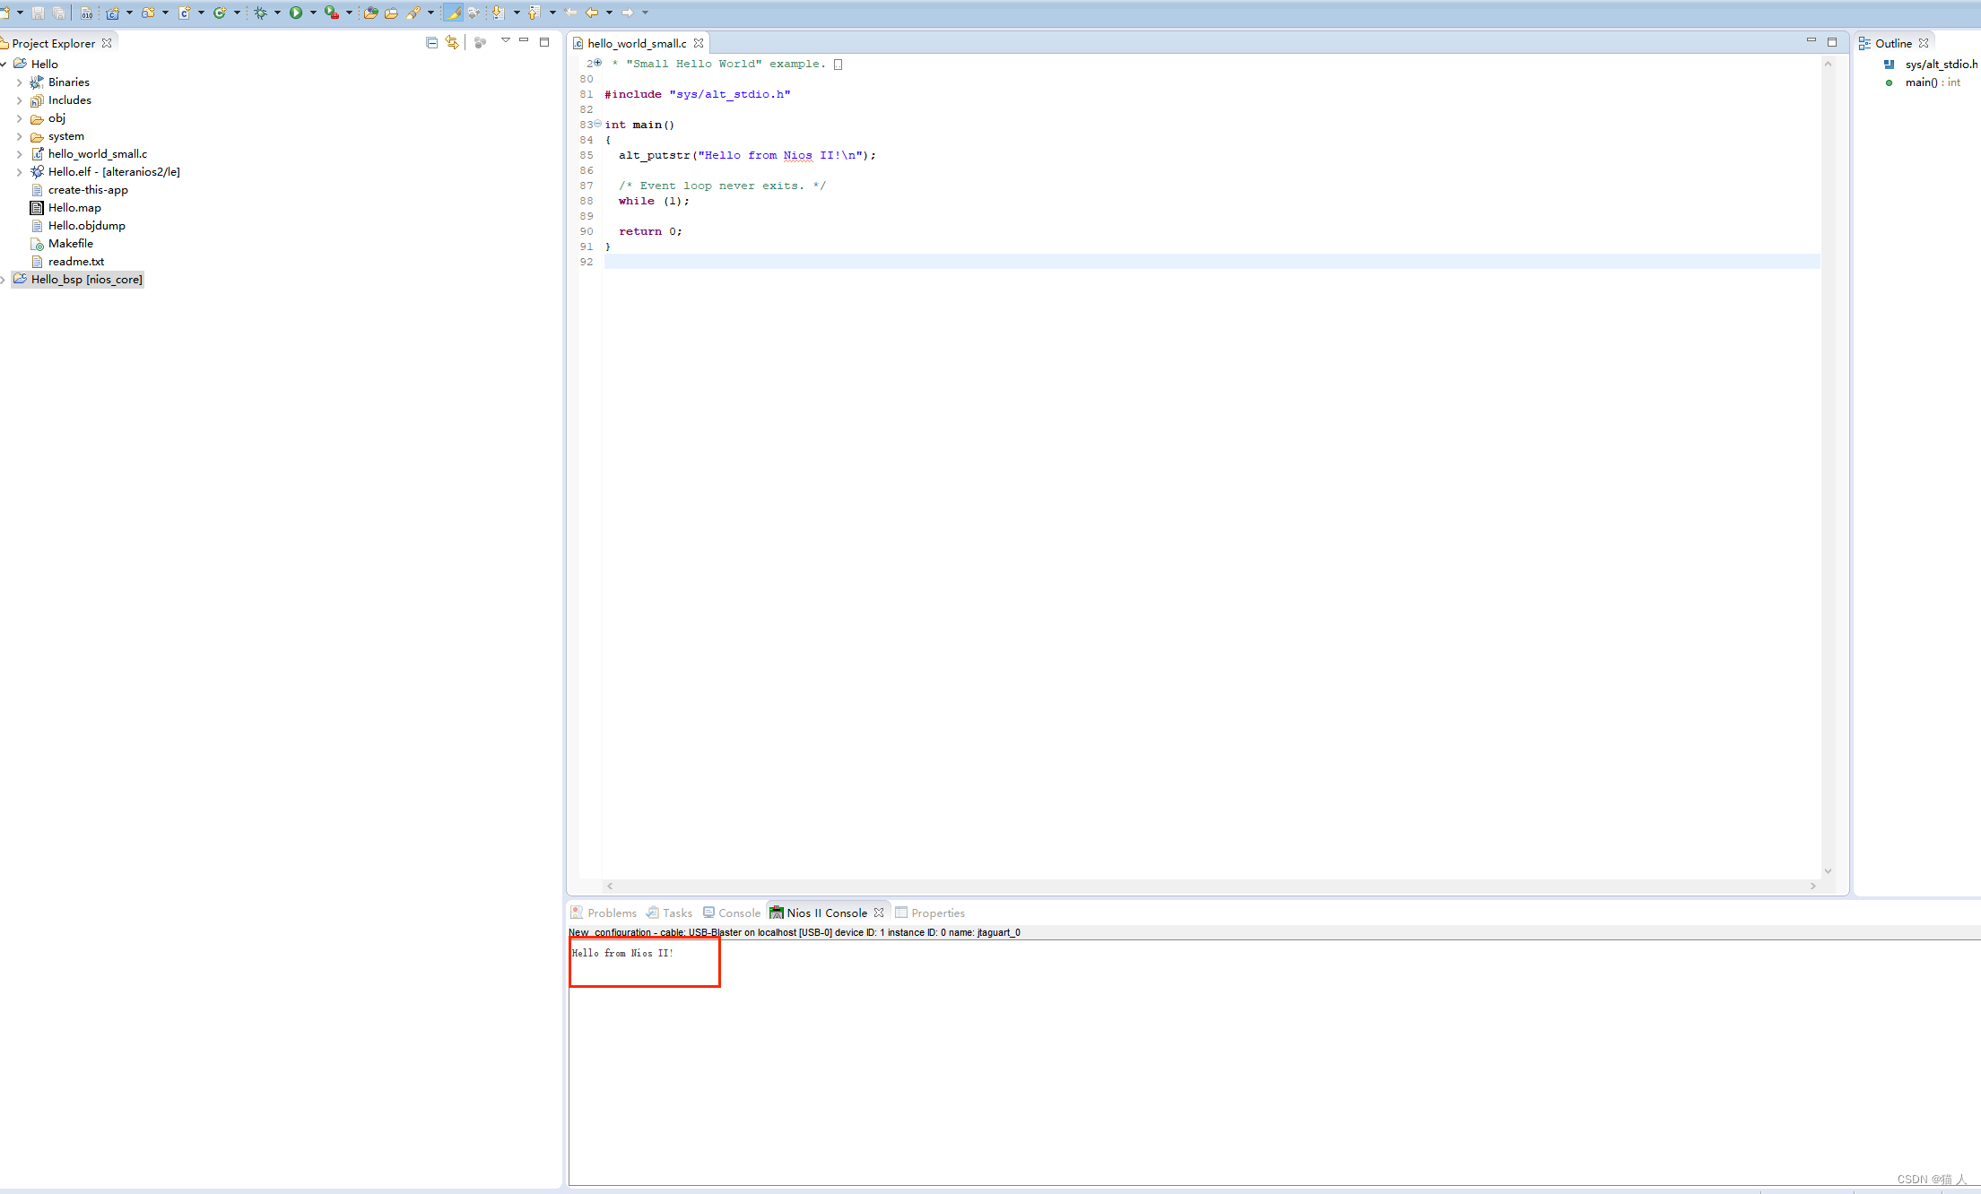
Task: Click the Save icon in toolbar
Action: pos(38,13)
